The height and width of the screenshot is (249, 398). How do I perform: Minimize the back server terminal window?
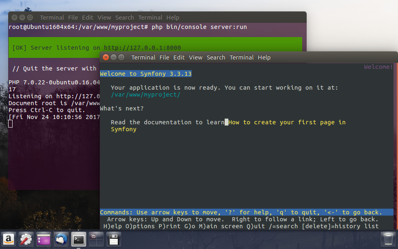(22, 17)
